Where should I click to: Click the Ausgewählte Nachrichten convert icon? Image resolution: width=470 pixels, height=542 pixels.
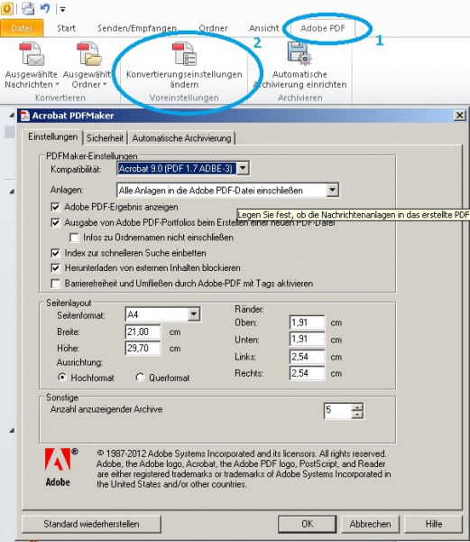(32, 53)
